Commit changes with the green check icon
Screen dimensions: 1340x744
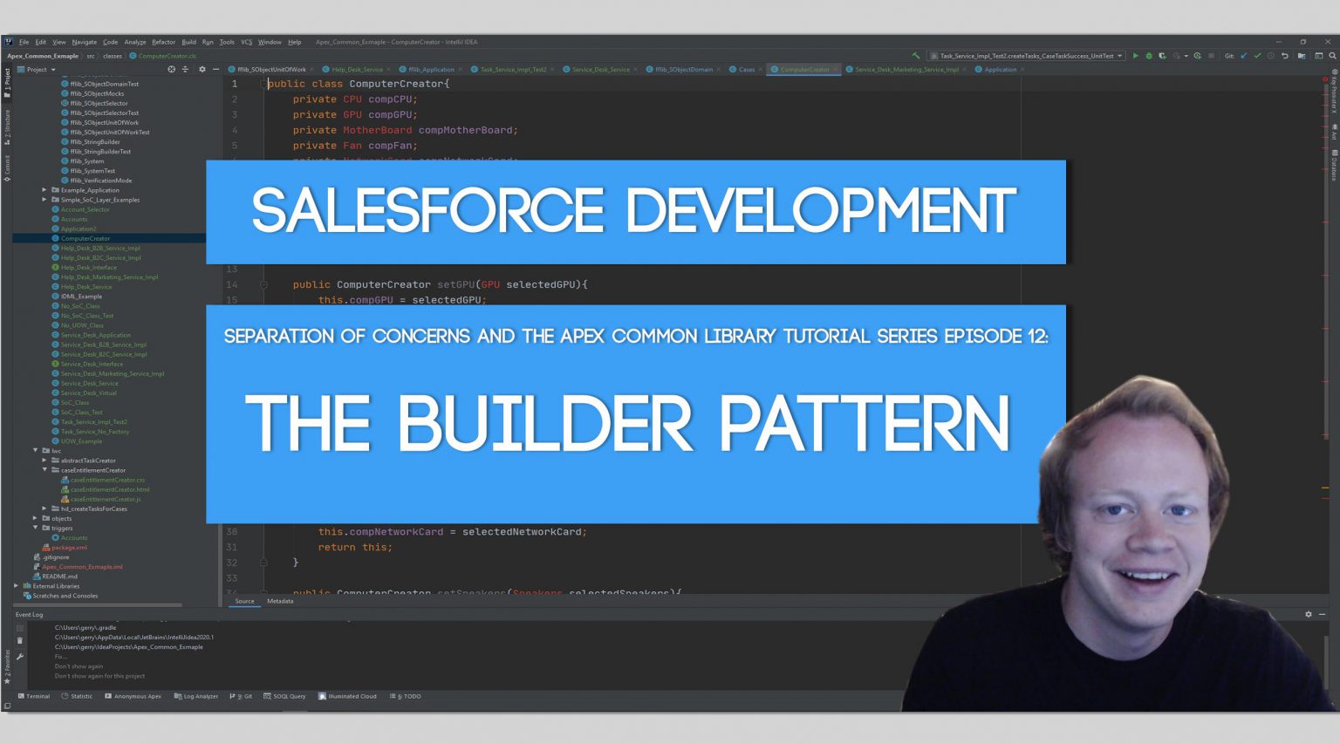[1257, 55]
